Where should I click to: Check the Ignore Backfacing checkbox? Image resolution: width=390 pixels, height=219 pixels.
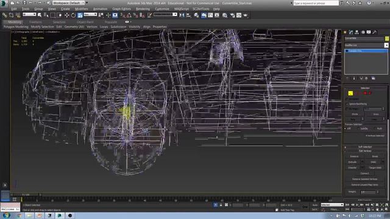coord(347,104)
